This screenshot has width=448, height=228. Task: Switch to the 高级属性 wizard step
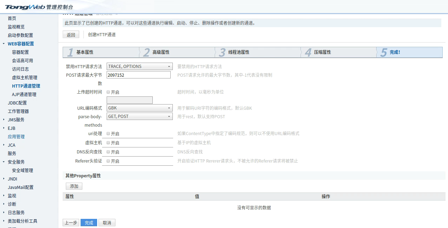coord(162,52)
